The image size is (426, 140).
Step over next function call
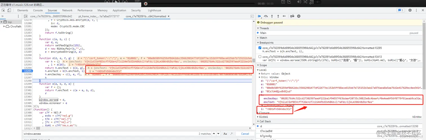pos(266,16)
